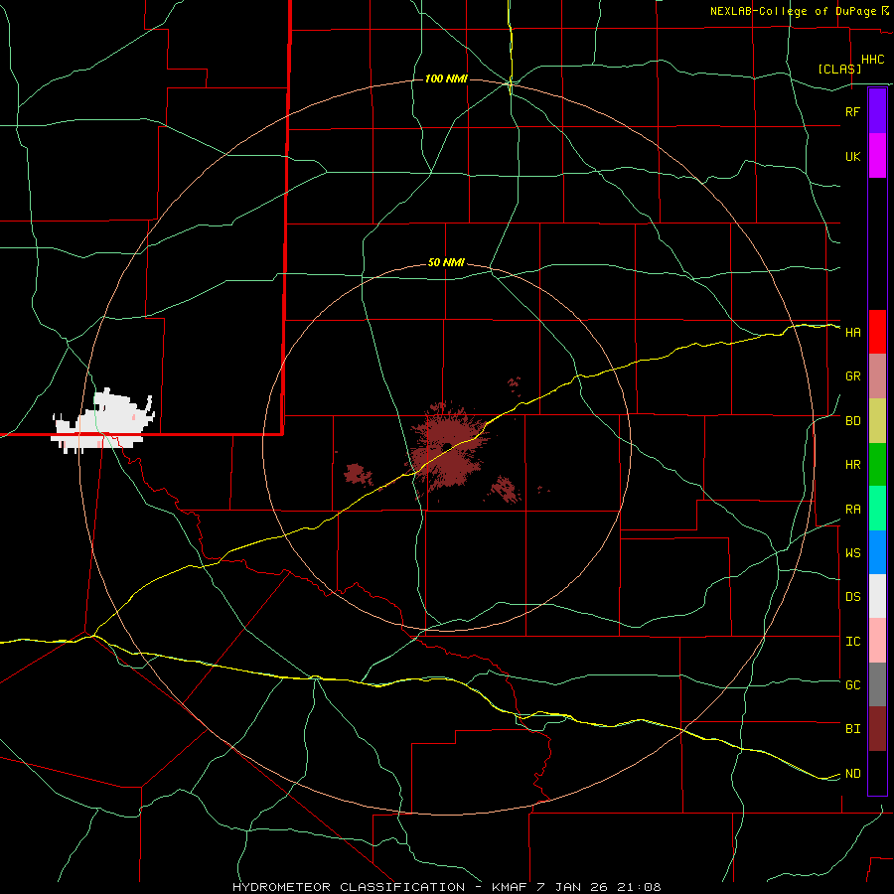The width and height of the screenshot is (894, 894).
Task: Select the GC gray legend swatch
Action: [877, 684]
